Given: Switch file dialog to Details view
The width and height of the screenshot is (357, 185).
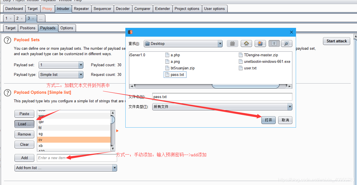Looking at the screenshot, I should 287,43.
